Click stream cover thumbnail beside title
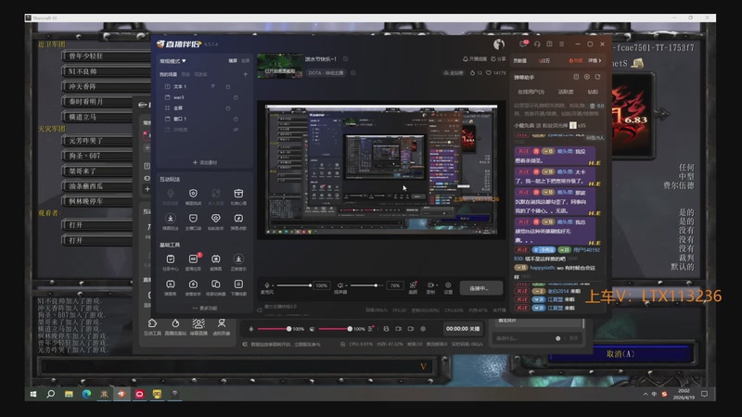Image resolution: width=742 pixels, height=417 pixels. [279, 66]
